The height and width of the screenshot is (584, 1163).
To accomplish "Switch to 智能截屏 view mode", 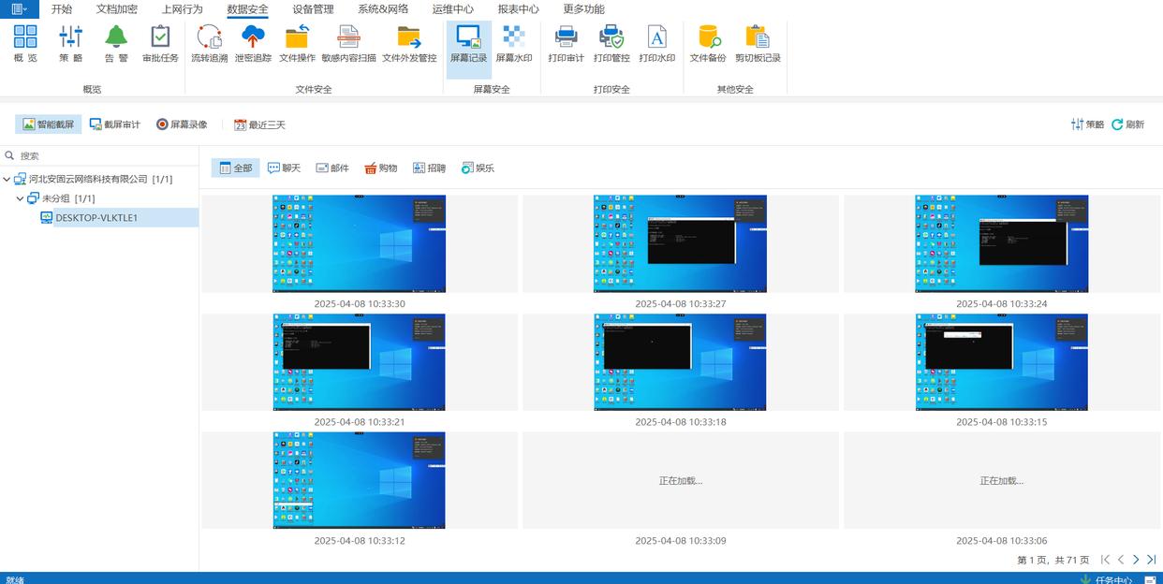I will pyautogui.click(x=49, y=124).
